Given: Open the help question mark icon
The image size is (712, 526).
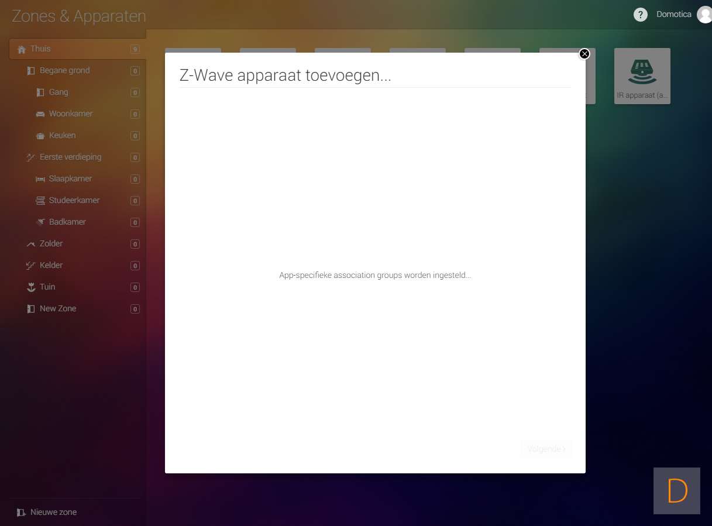Looking at the screenshot, I should (x=641, y=15).
